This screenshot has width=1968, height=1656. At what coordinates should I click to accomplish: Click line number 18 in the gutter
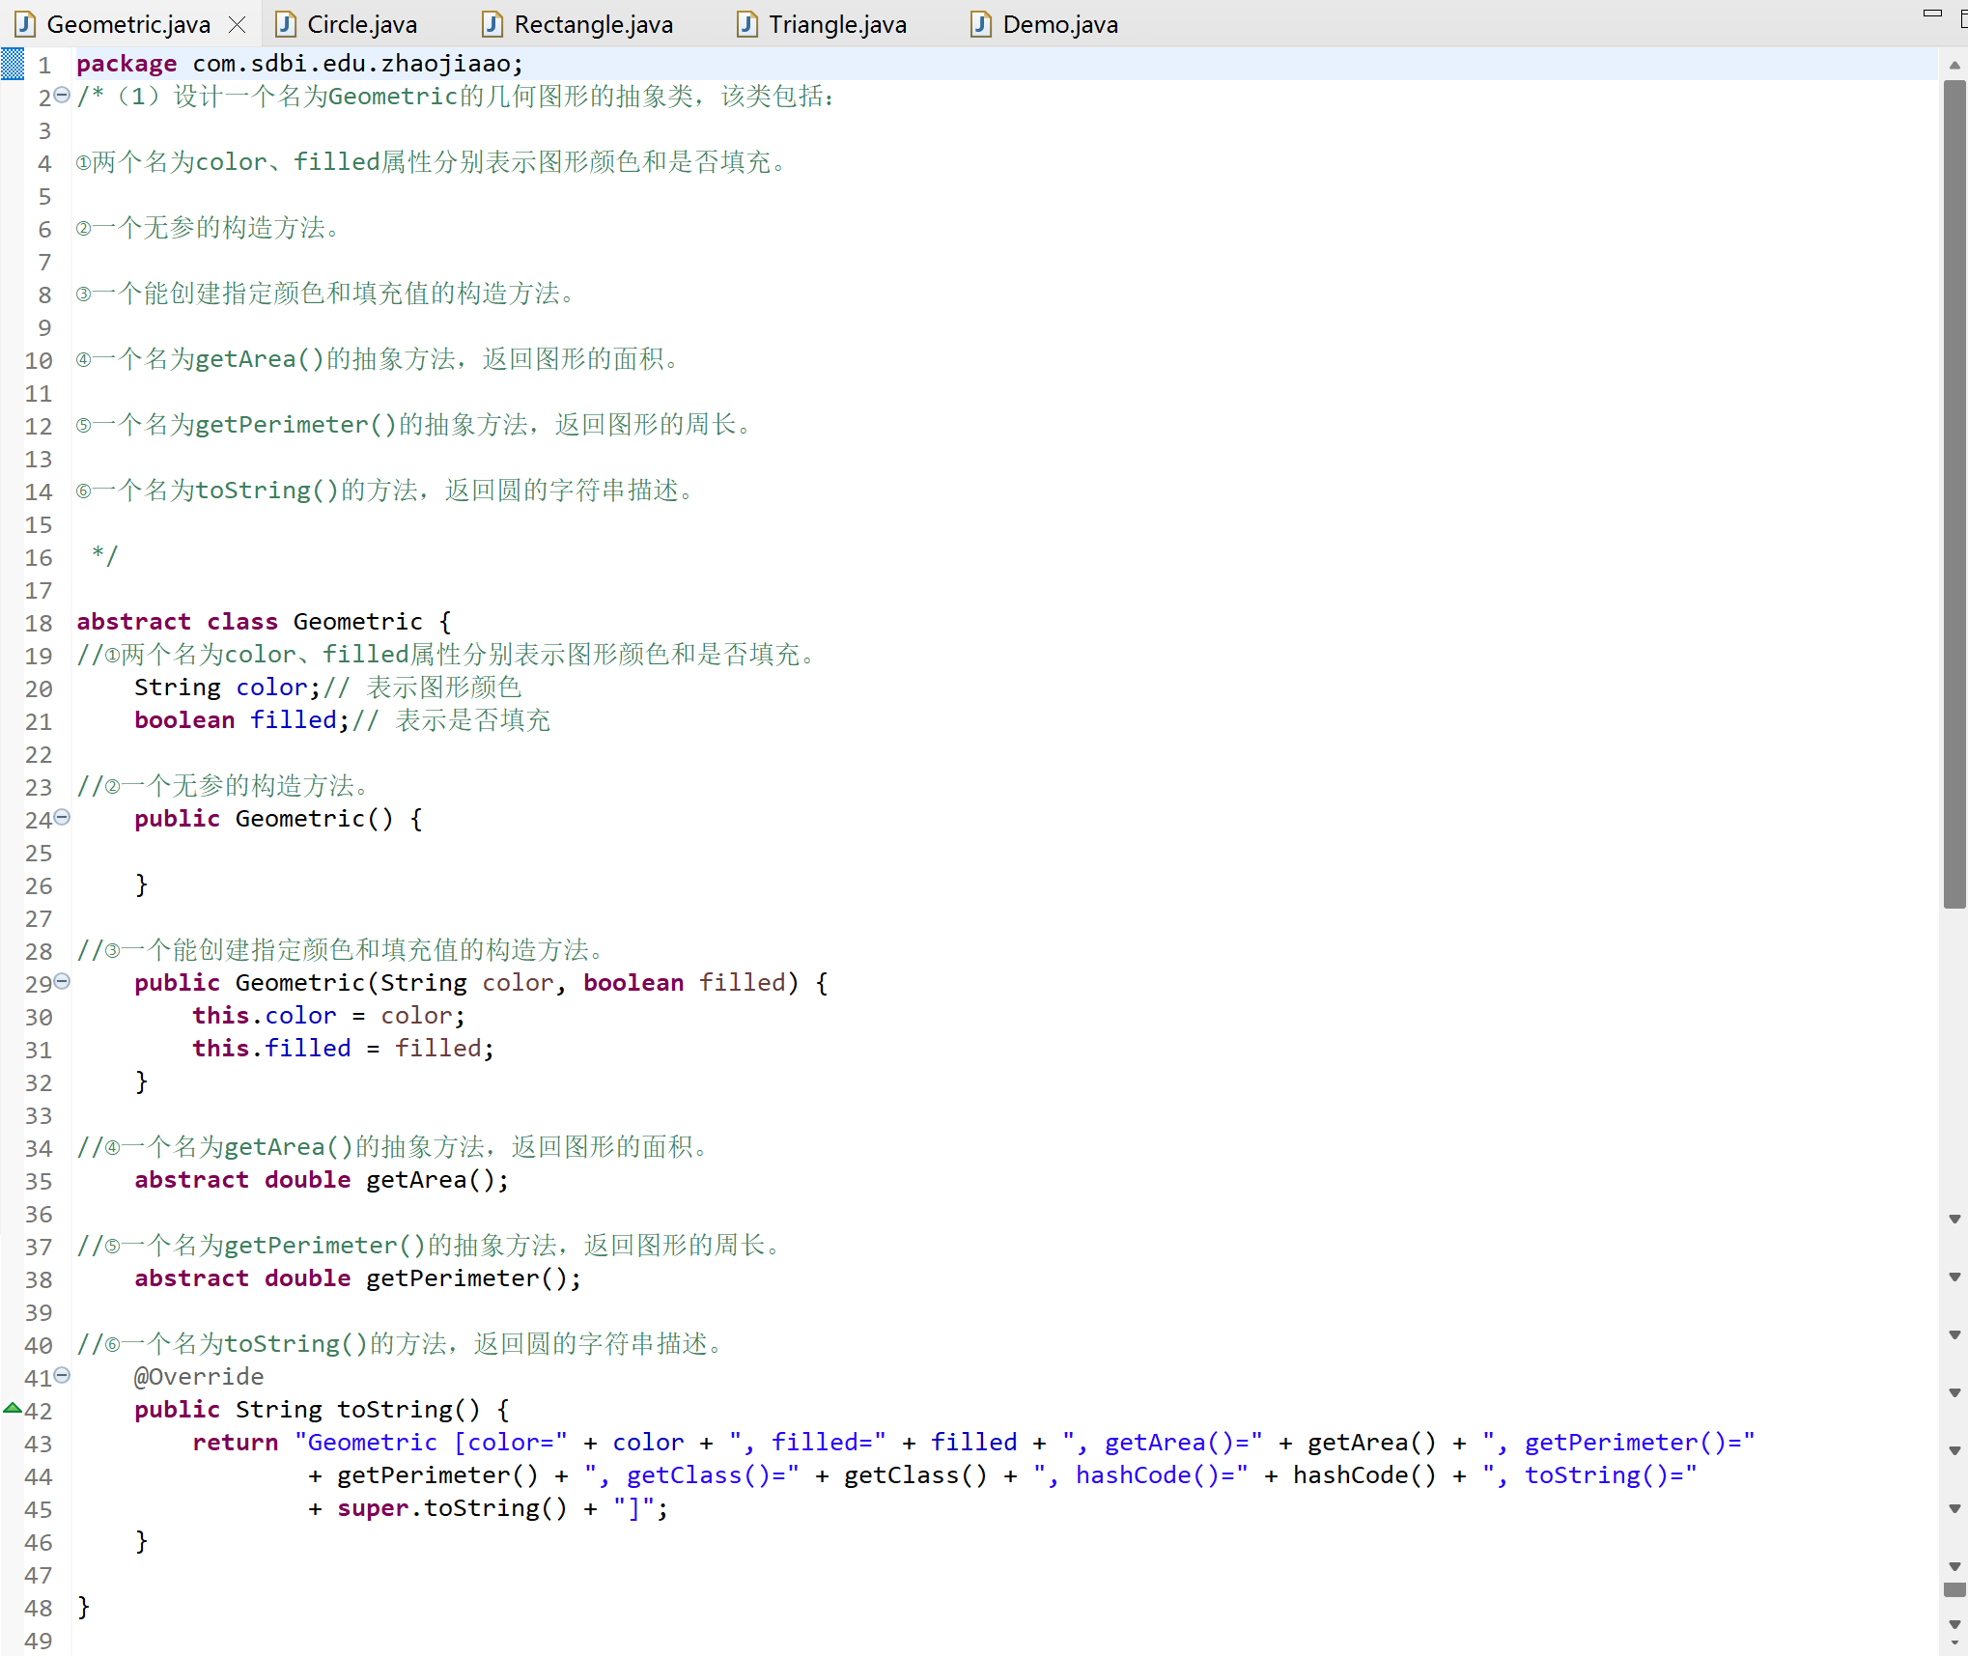39,623
